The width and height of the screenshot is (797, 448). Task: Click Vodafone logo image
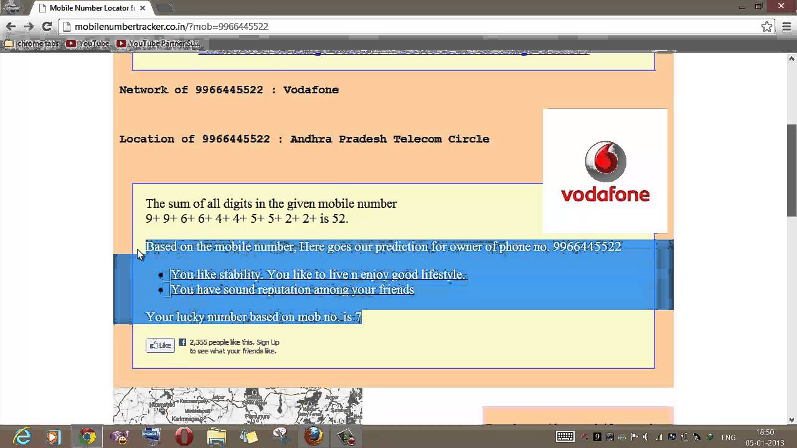coord(605,171)
